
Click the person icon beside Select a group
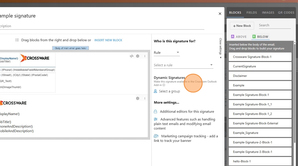(x=155, y=91)
